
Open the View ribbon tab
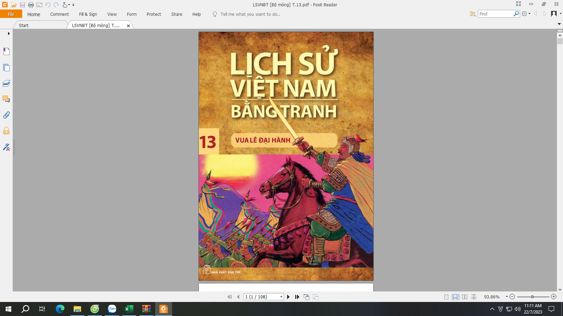click(112, 14)
